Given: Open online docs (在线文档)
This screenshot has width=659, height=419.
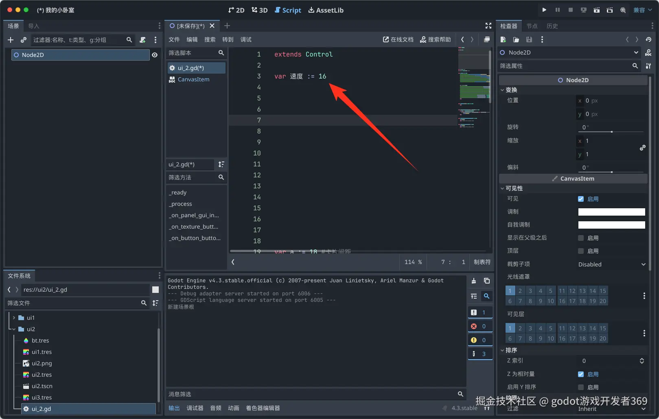Looking at the screenshot, I should (x=398, y=39).
